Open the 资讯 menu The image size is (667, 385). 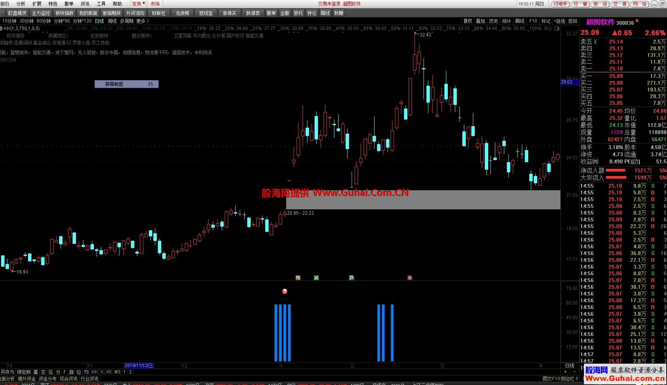pyautogui.click(x=85, y=4)
